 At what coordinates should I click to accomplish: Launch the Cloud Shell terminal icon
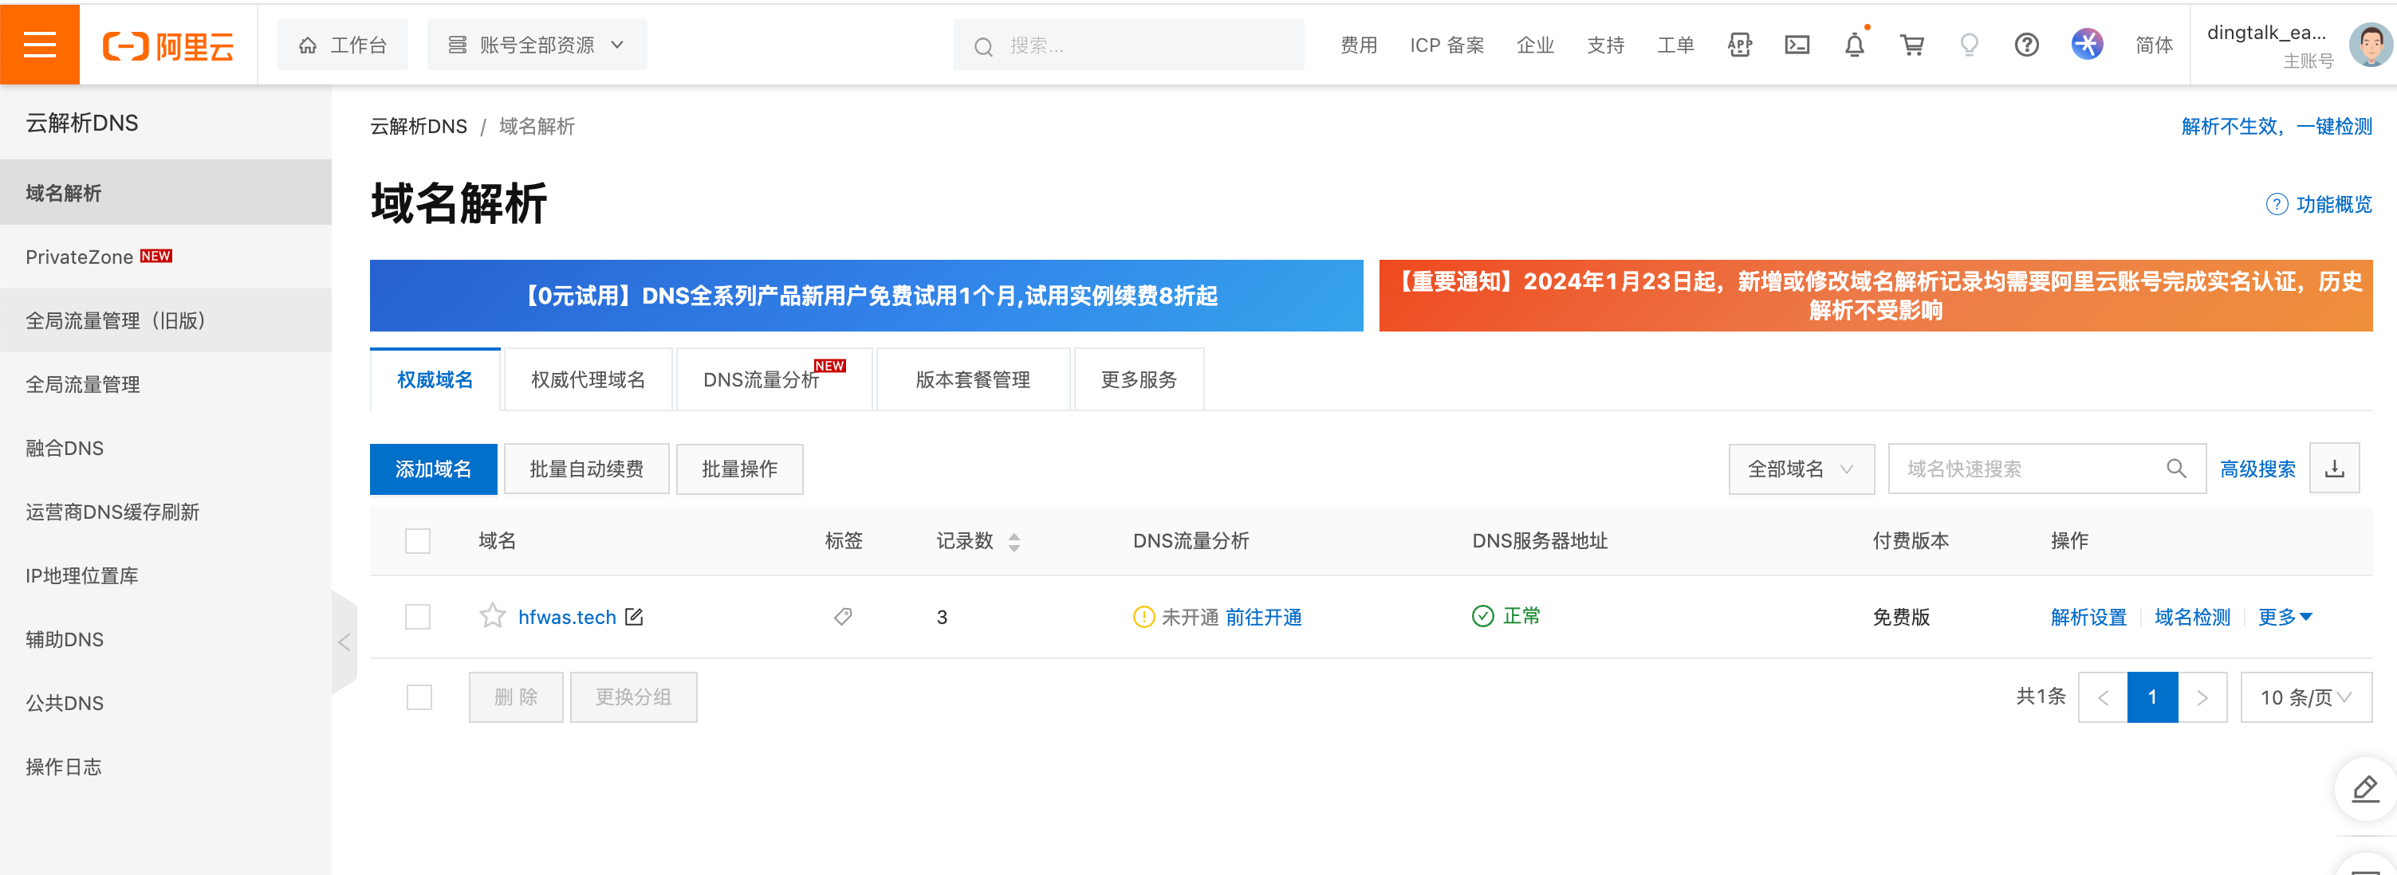[1796, 44]
